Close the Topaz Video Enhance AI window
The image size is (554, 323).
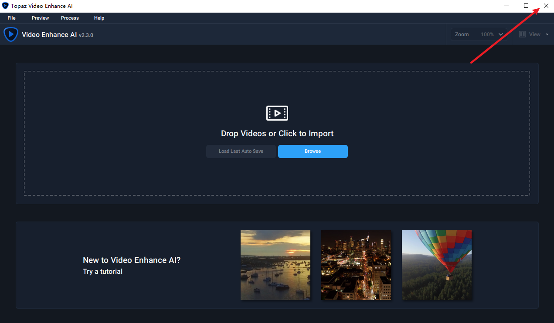tap(546, 6)
